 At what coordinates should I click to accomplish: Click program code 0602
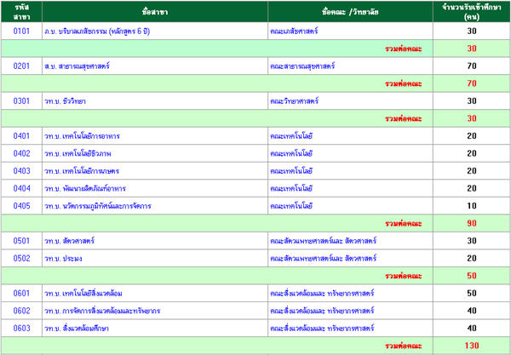21,311
